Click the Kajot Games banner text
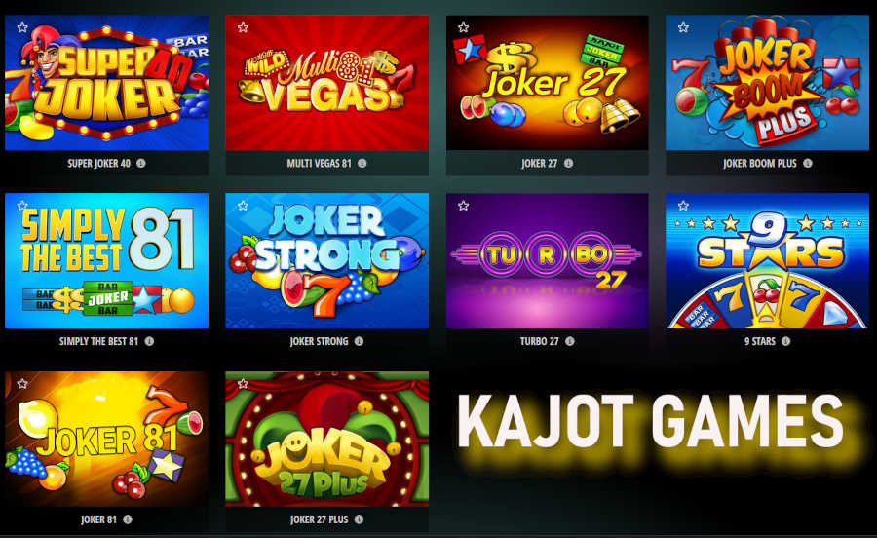Viewport: 877px width, 538px height. [x=651, y=421]
